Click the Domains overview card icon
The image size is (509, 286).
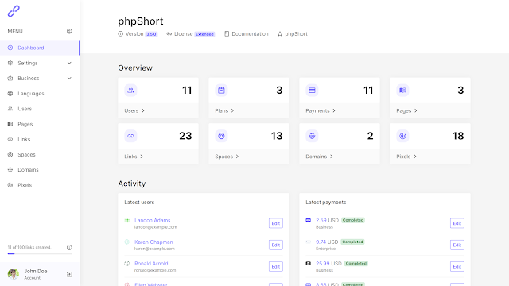click(x=312, y=136)
